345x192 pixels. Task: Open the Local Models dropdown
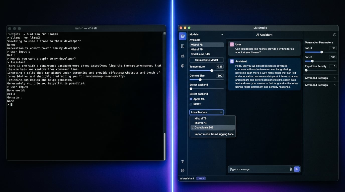tap(207, 112)
